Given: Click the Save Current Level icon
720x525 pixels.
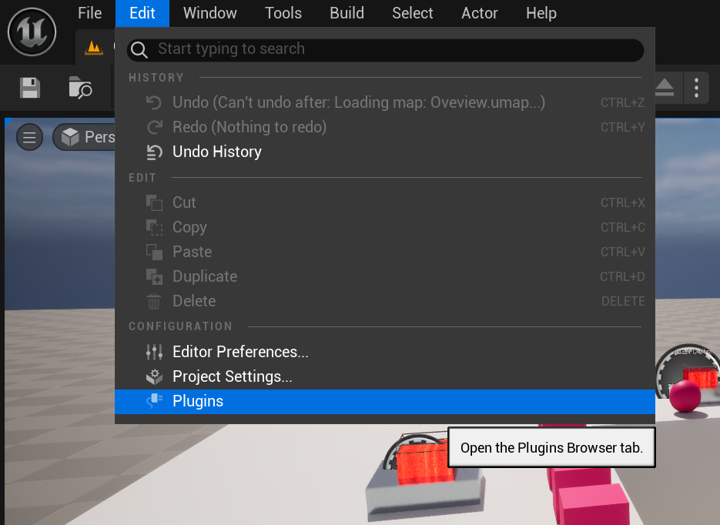Looking at the screenshot, I should 29,87.
